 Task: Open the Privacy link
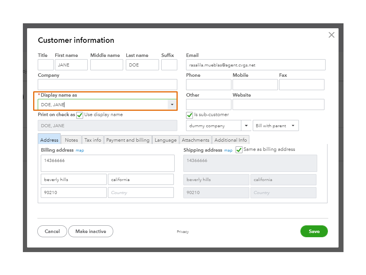(x=183, y=232)
